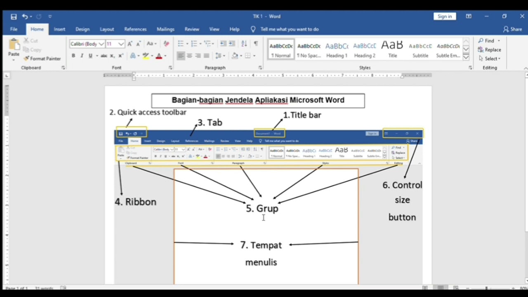Click the Tell me what you want to do box

(x=290, y=29)
